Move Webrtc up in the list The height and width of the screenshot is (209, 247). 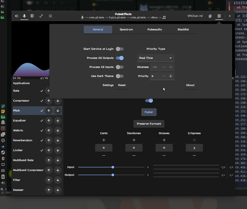point(49,130)
